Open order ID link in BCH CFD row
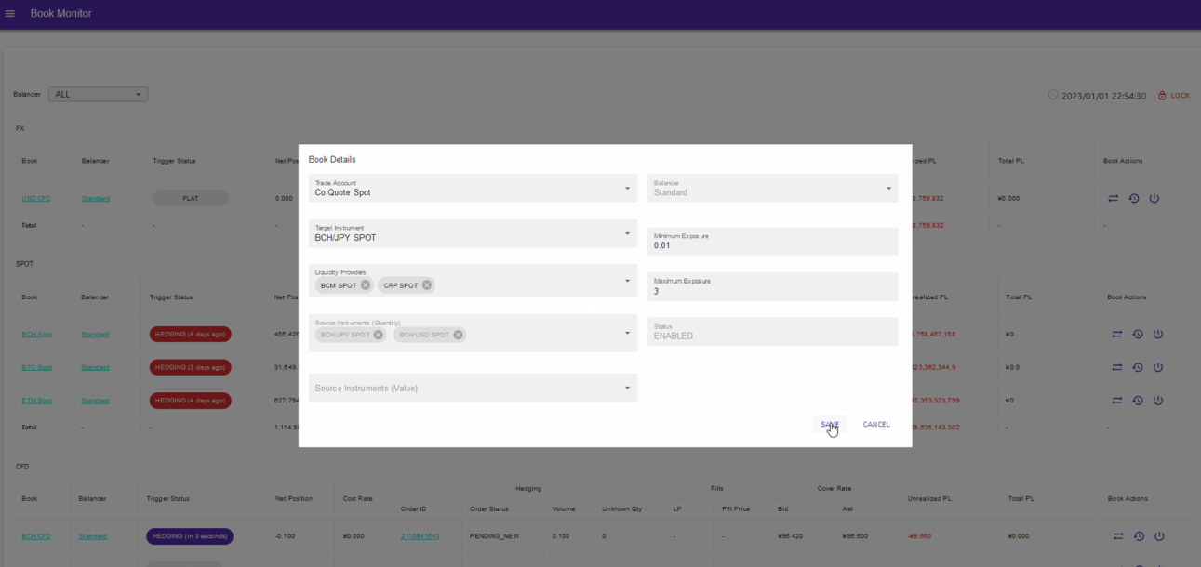1201x567 pixels. [x=420, y=536]
